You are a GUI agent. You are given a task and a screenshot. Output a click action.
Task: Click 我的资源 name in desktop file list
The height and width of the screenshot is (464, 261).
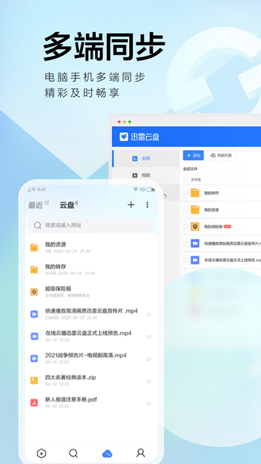click(211, 210)
